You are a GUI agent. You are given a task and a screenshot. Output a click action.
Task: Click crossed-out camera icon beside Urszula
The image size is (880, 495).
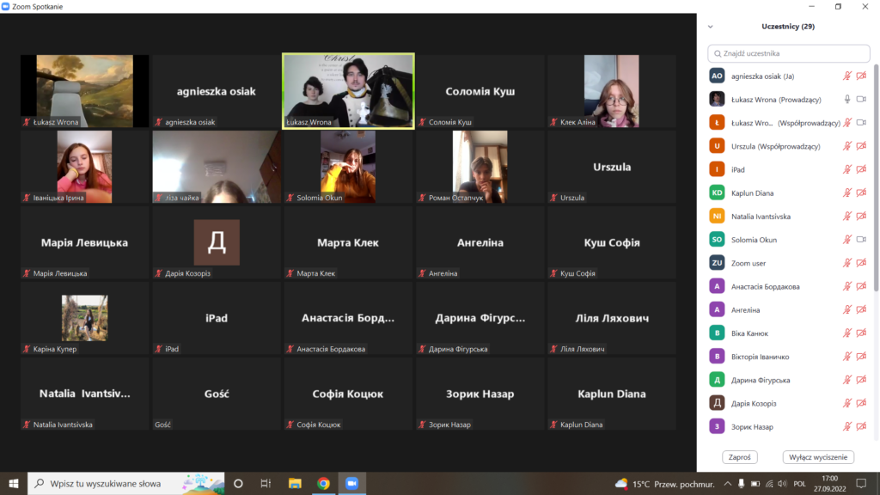861,146
